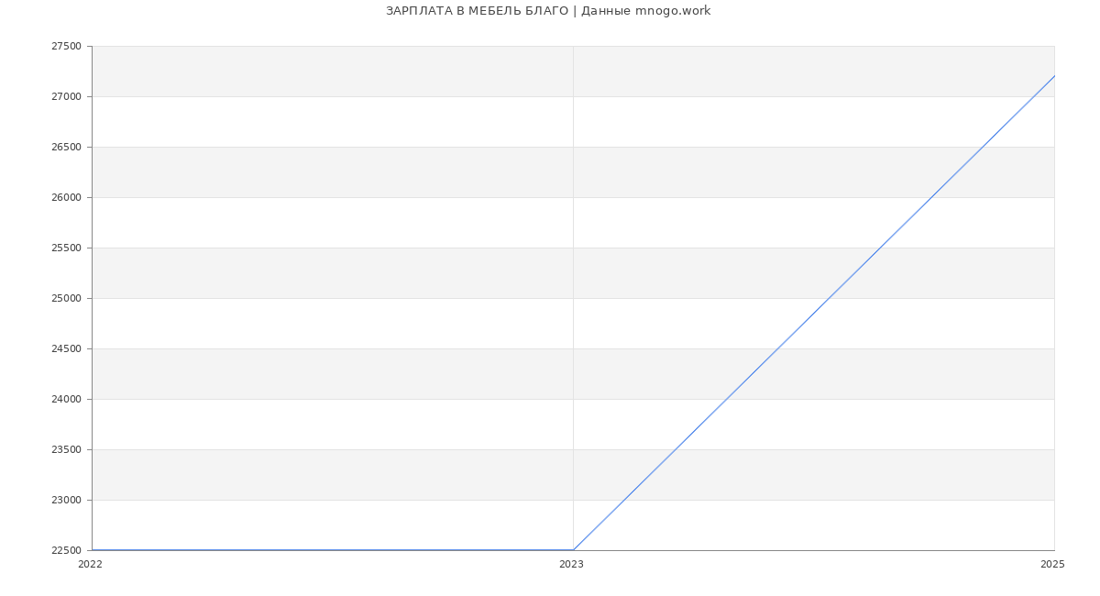
Task: Select the 23500 y-axis label
Action: coord(66,450)
